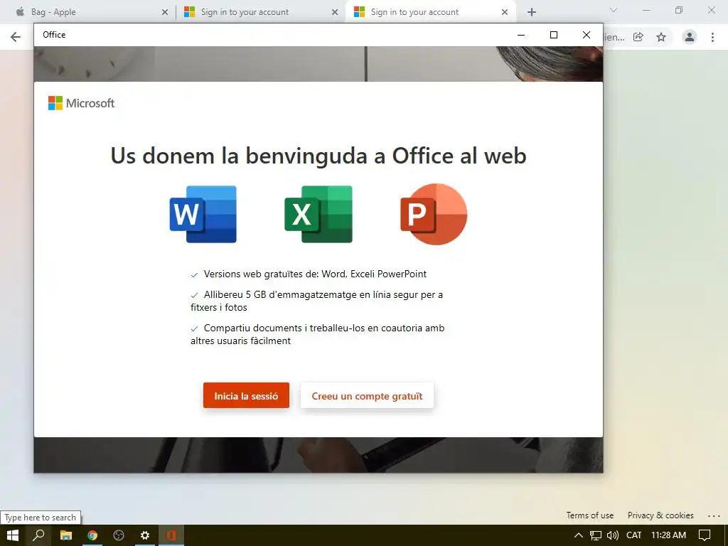Click the Word app icon
This screenshot has height=546, width=728.
[x=203, y=214]
